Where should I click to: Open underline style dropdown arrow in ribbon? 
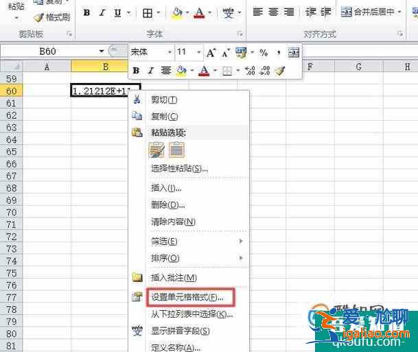[x=129, y=12]
